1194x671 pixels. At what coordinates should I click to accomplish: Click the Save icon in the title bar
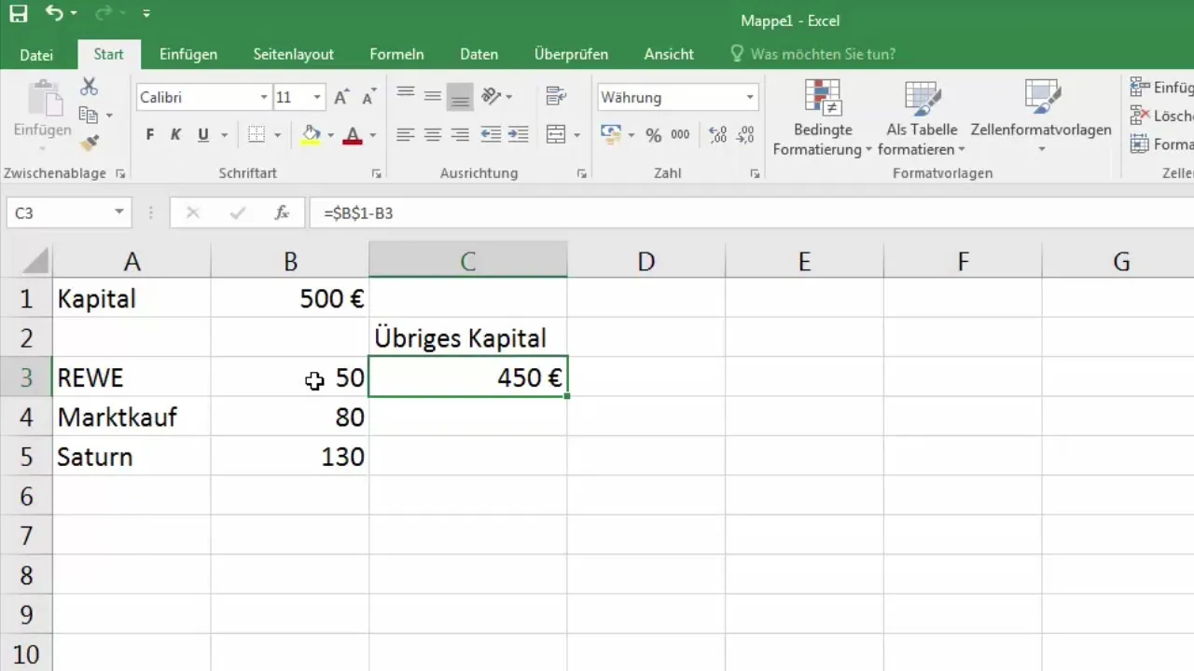pos(18,14)
